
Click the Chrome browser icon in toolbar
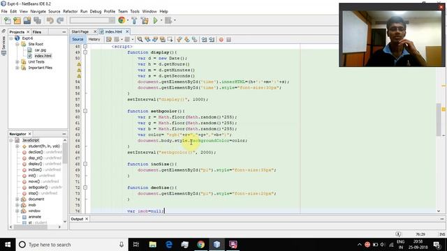[x=122, y=20]
